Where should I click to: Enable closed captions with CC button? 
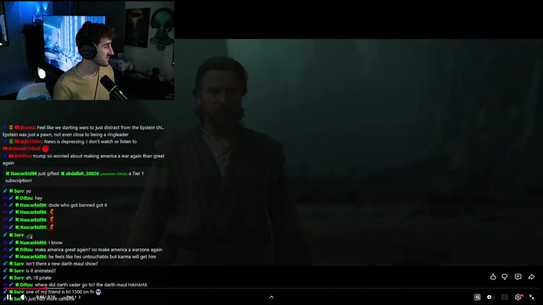(x=504, y=297)
